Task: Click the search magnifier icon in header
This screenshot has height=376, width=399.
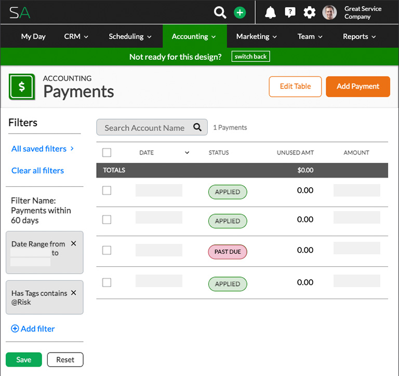Action: pos(220,12)
